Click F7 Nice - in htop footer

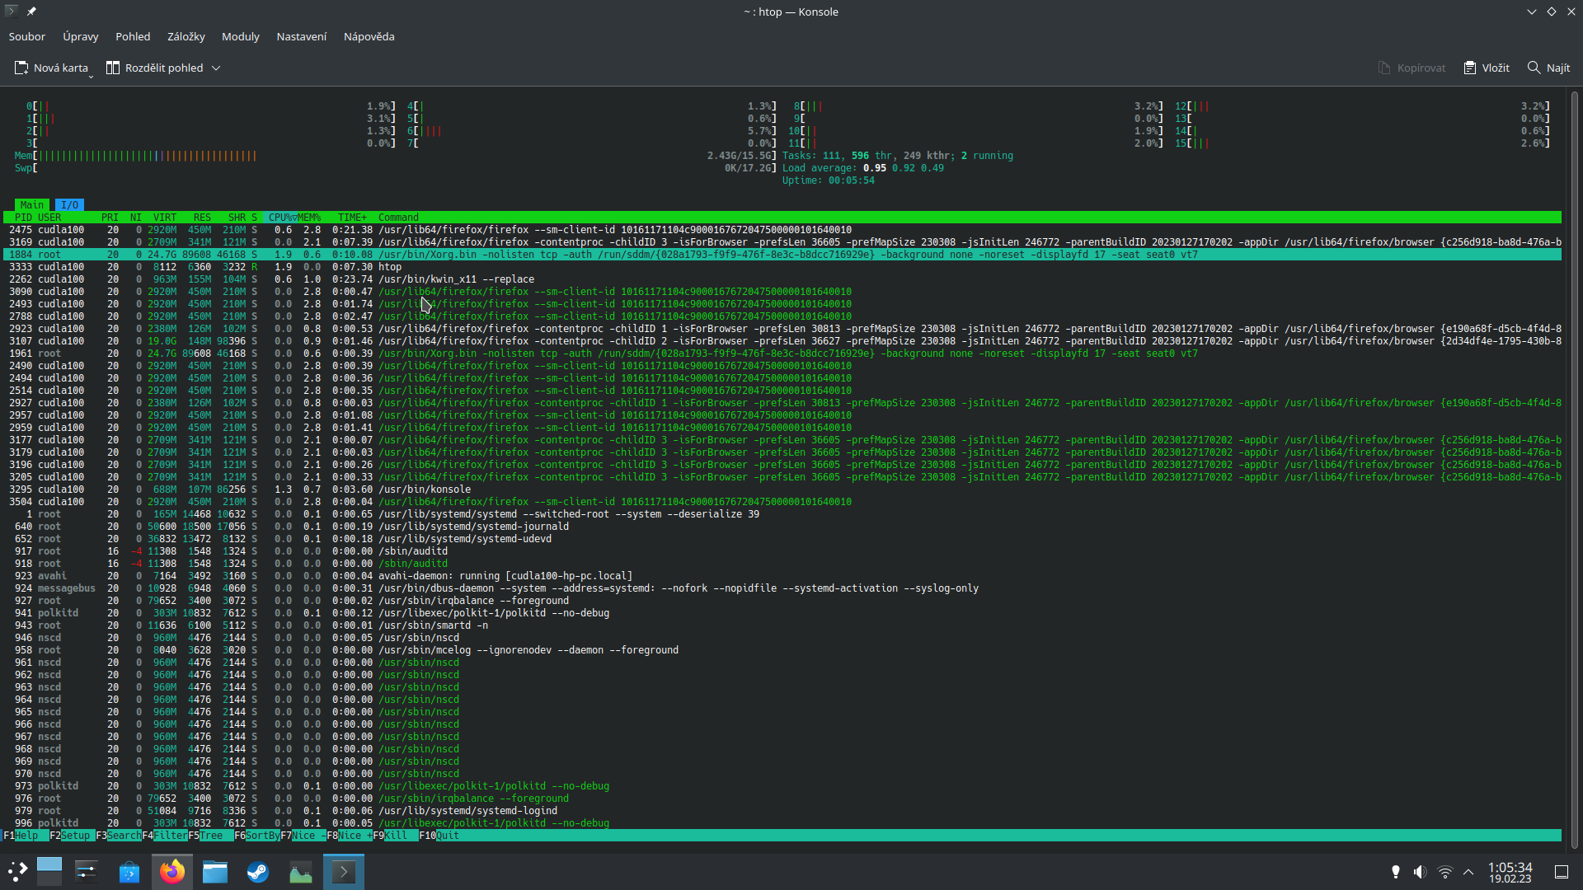303,836
